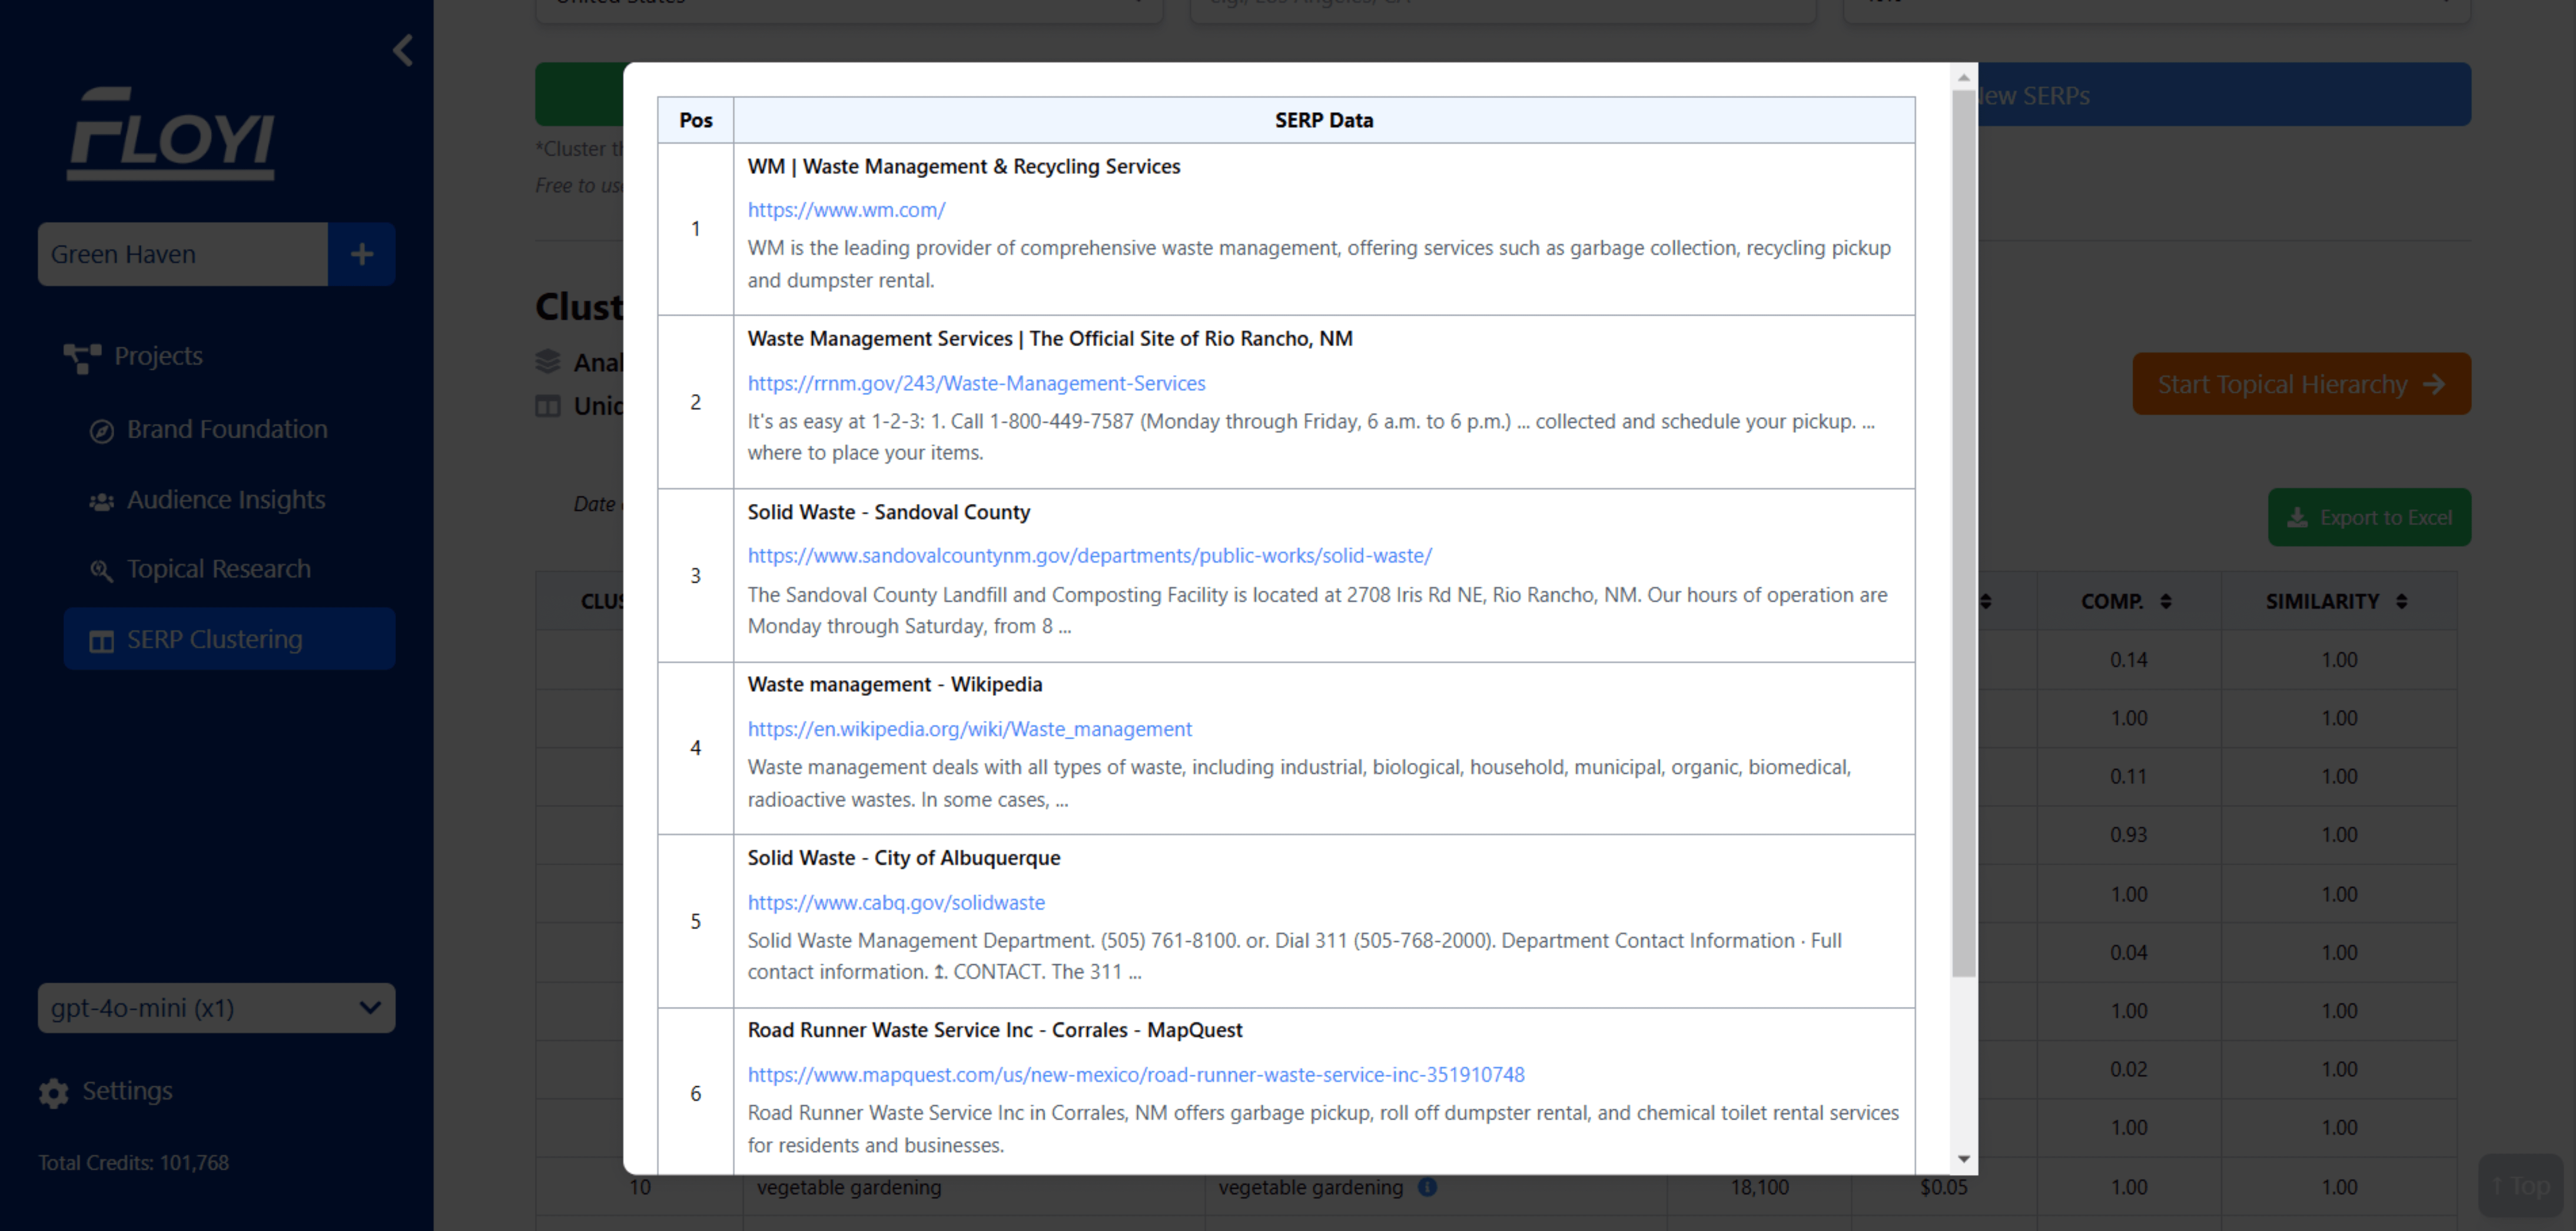Open the rrnm.gov Waste-Management-Services link

tap(976, 383)
